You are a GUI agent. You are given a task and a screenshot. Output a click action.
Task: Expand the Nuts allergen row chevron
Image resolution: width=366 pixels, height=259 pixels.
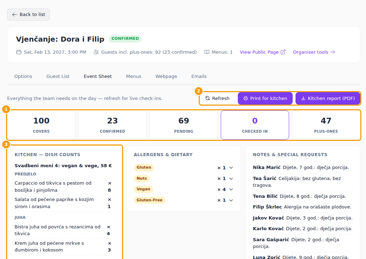(231, 179)
